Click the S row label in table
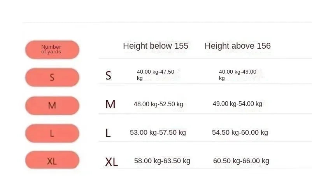Image resolution: width=312 pixels, height=176 pixels. 108,76
